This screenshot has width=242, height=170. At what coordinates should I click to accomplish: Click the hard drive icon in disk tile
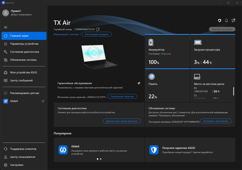[197, 77]
